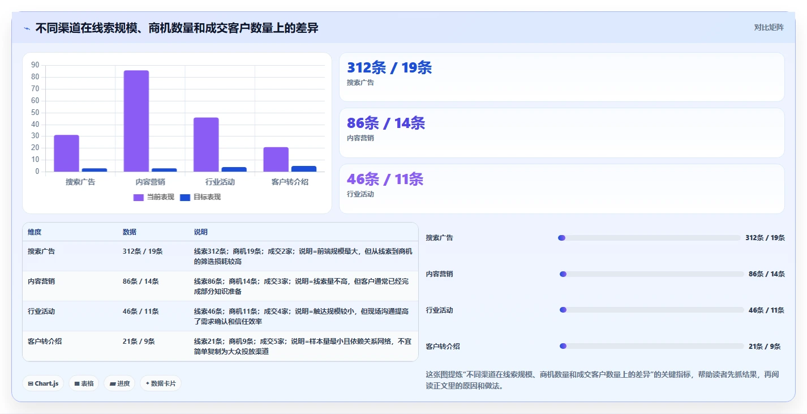This screenshot has height=414, width=807.
Task: Click the description starting 线索312条
Action: [303, 256]
